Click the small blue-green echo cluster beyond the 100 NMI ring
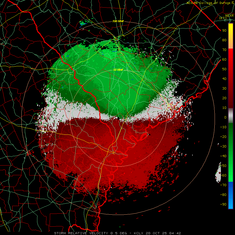The image size is (235, 235). click(x=83, y=23)
